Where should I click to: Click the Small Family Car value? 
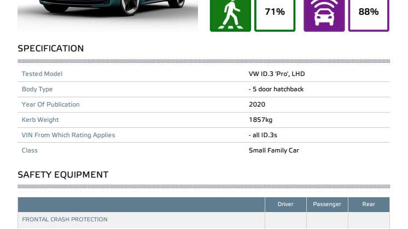[274, 150]
